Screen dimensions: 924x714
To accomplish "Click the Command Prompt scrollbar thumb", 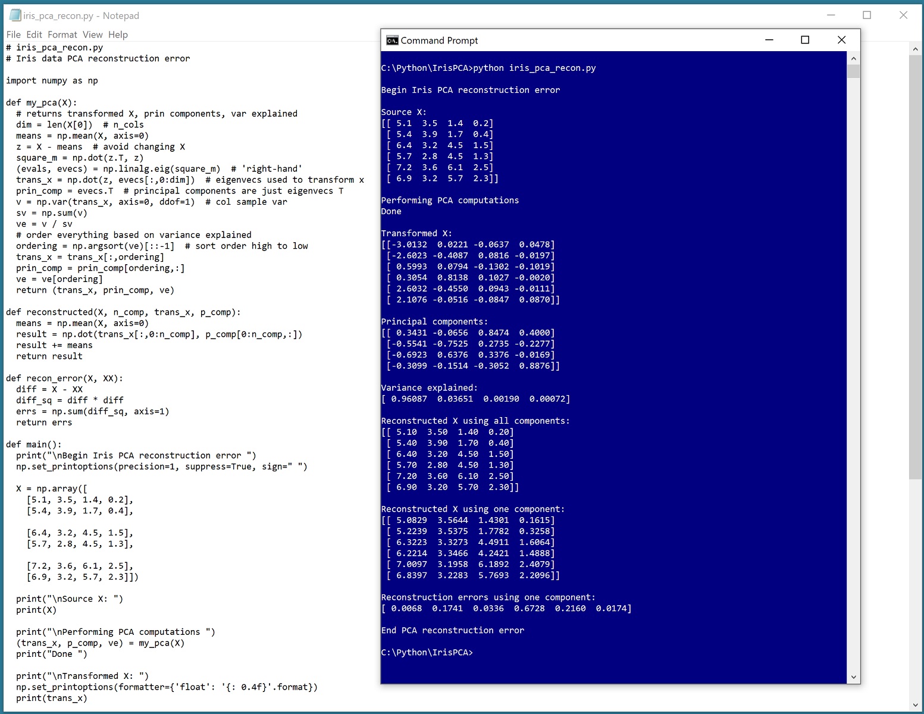I will coord(853,72).
